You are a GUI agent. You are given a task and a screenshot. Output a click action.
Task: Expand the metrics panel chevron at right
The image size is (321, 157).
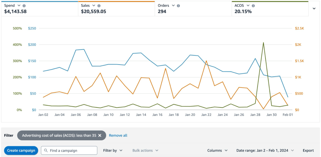[314, 9]
